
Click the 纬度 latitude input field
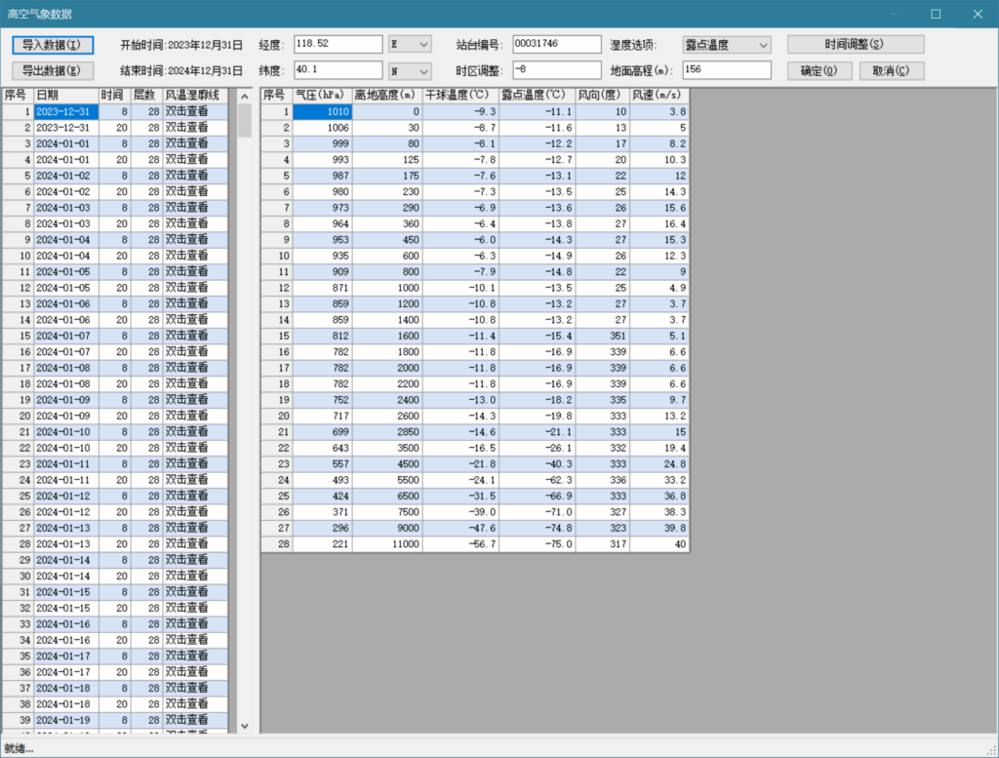click(338, 70)
